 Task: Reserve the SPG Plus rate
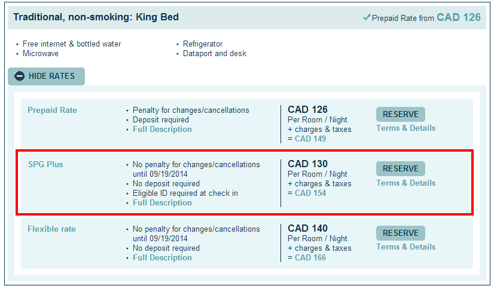click(x=401, y=168)
